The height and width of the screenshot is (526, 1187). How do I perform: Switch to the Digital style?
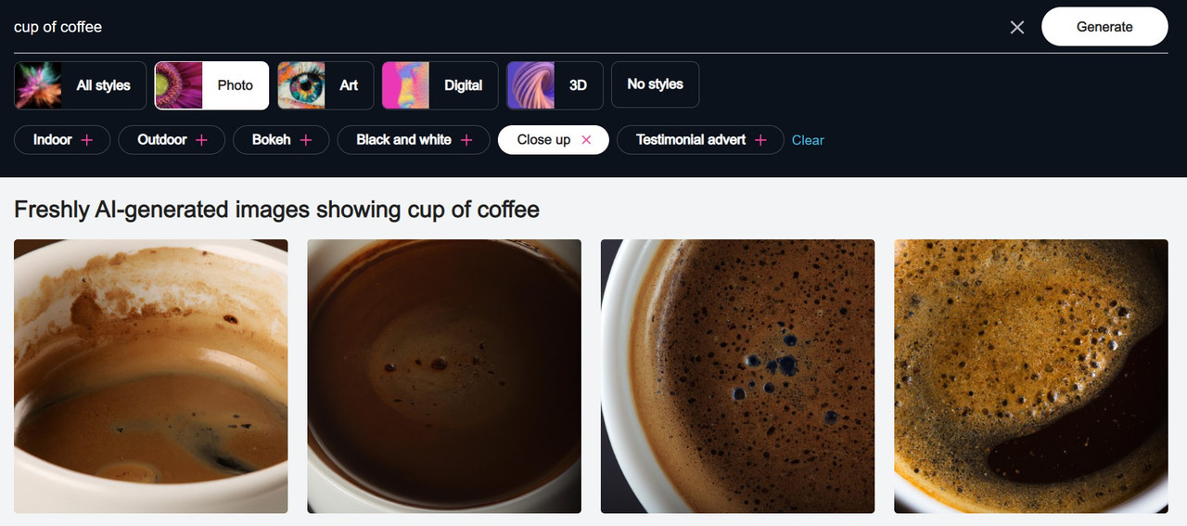[440, 85]
